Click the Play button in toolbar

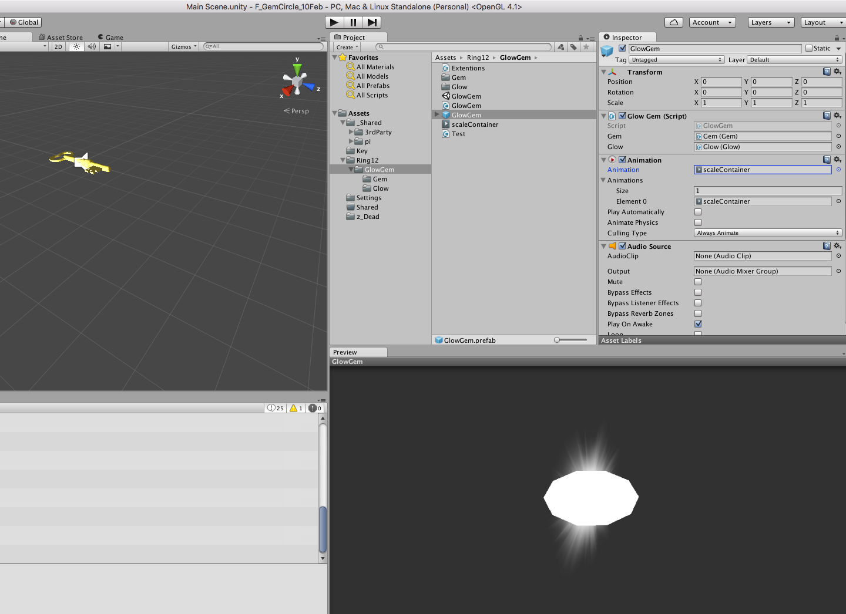coord(334,22)
